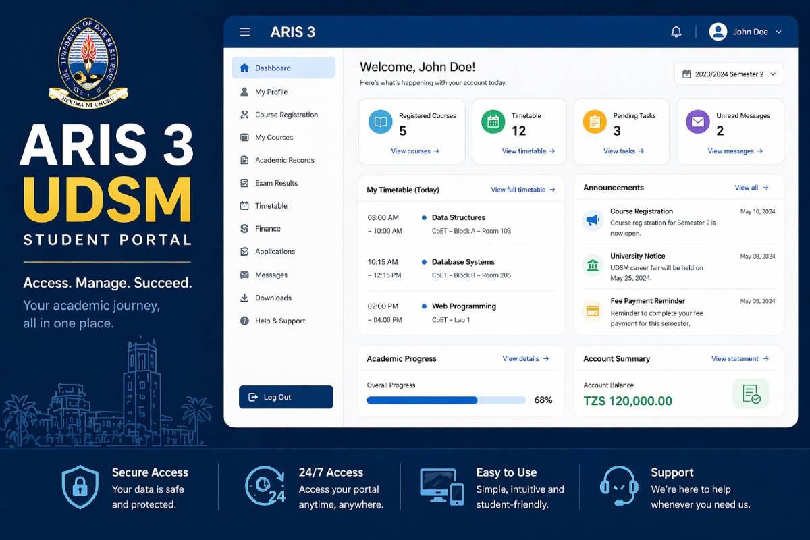Go to Academic Records in sidebar
Viewport: 810px width, 540px height.
click(x=284, y=160)
